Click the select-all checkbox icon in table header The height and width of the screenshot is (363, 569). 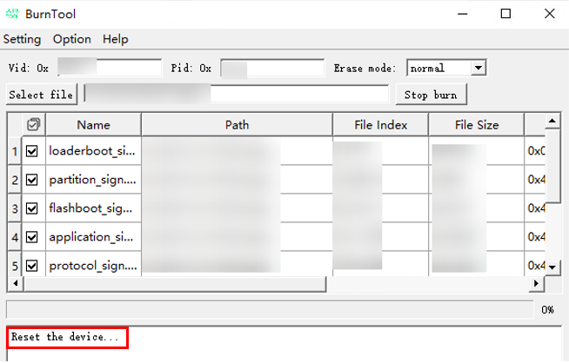pyautogui.click(x=33, y=124)
